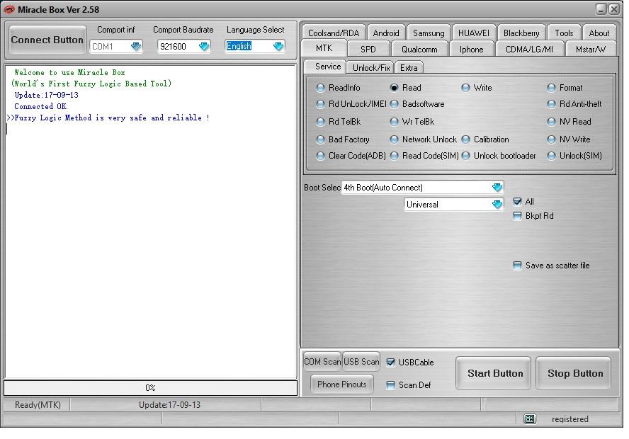Click the Stop Button
Image resolution: width=629 pixels, height=439 pixels.
(574, 373)
